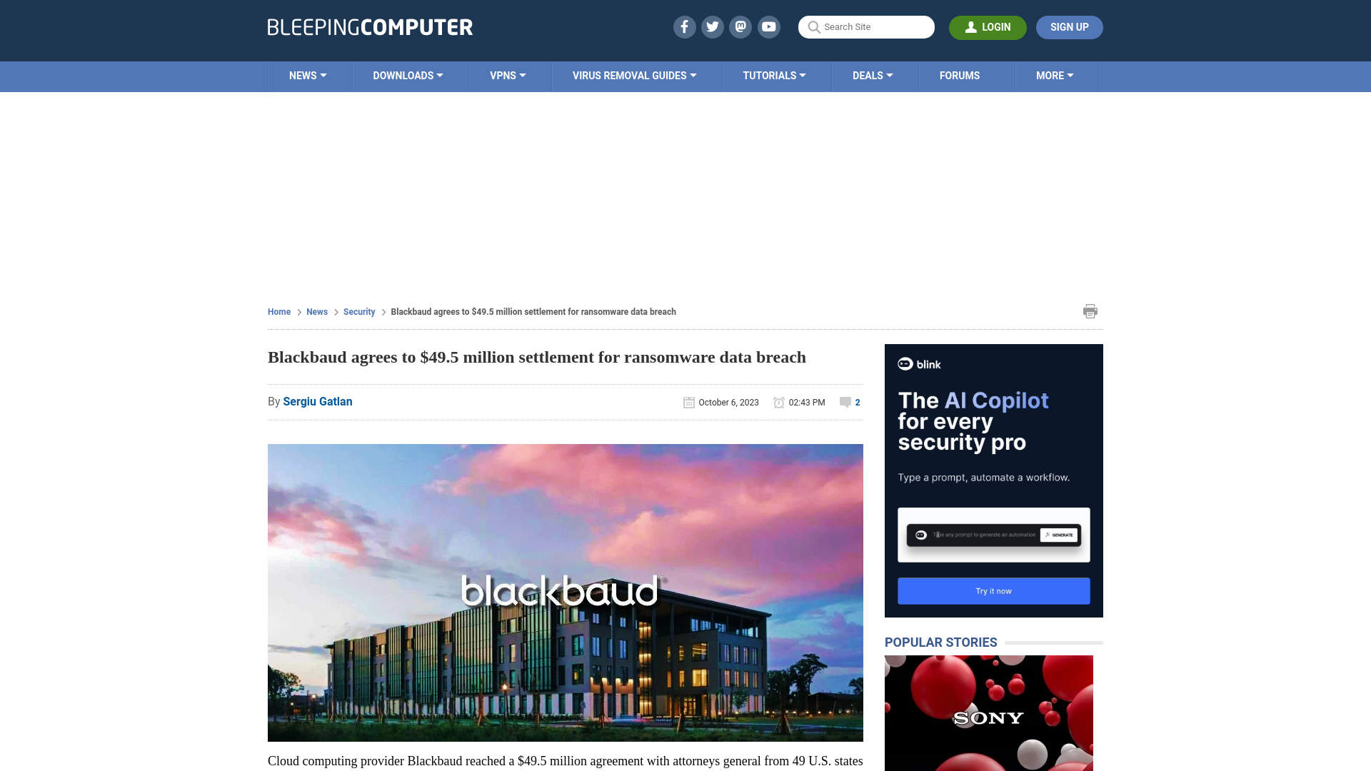The height and width of the screenshot is (771, 1371).
Task: Click the BleepingComputer Mastodon icon
Action: coord(741,26)
